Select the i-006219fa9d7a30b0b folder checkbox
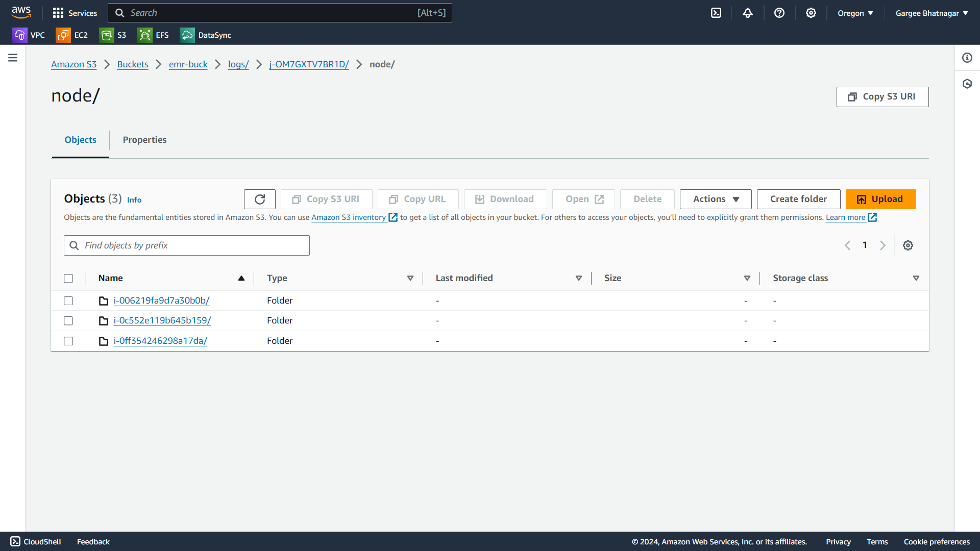The width and height of the screenshot is (980, 551). coord(68,300)
